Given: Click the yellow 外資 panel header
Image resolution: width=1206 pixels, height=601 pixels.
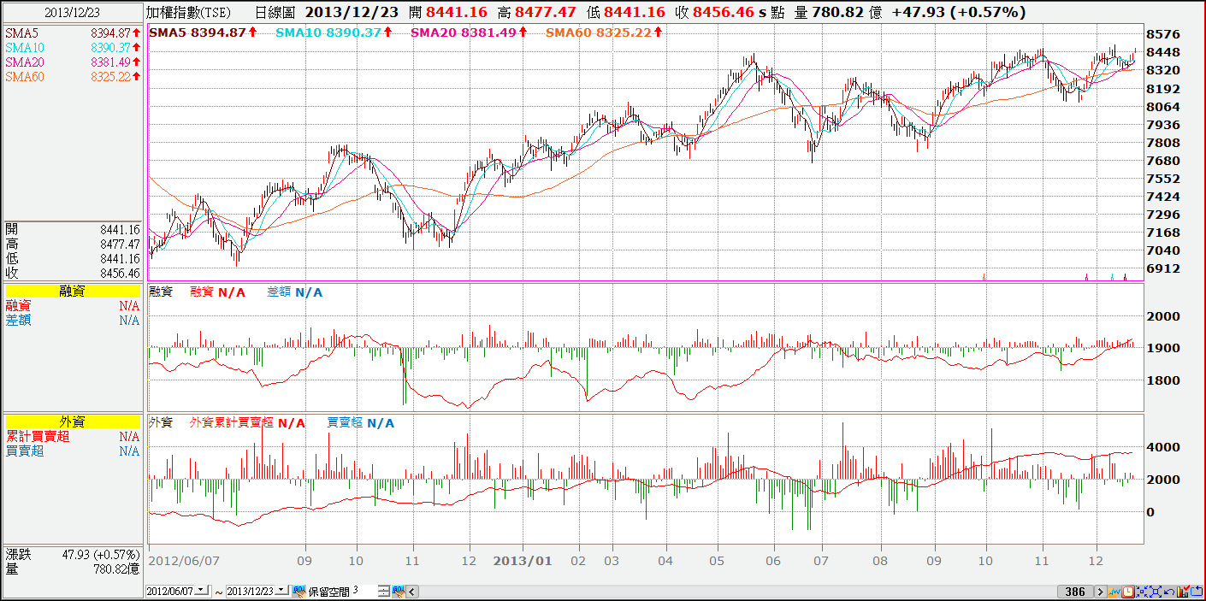Looking at the screenshot, I should [x=73, y=421].
